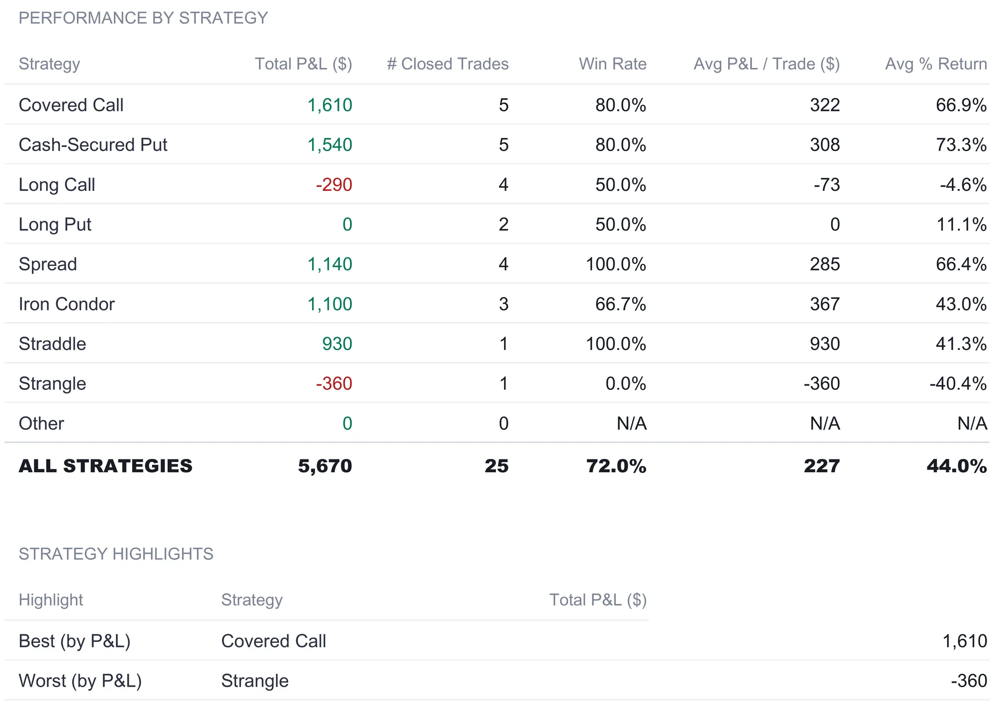Select the Spread row label
Viewport: 994px width, 712px height.
click(48, 265)
